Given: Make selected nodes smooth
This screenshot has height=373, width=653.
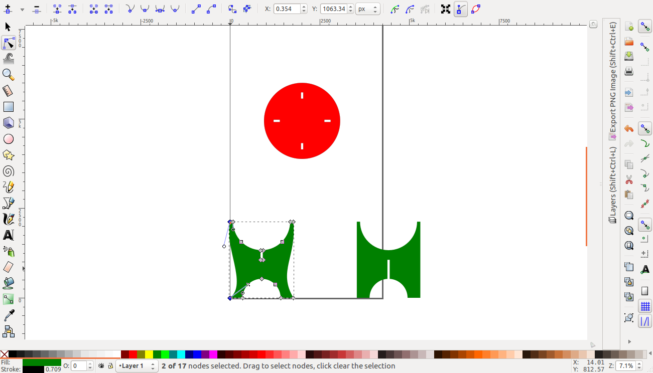Looking at the screenshot, I should (x=145, y=9).
